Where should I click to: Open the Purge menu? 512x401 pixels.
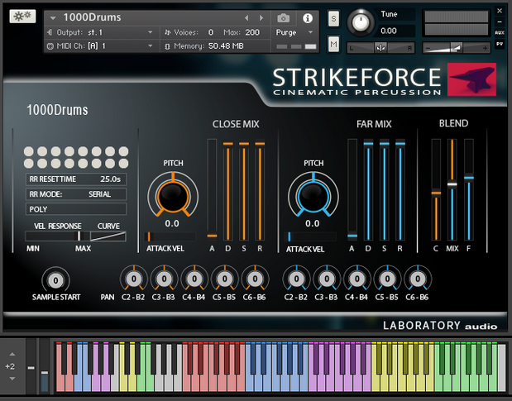pyautogui.click(x=294, y=32)
